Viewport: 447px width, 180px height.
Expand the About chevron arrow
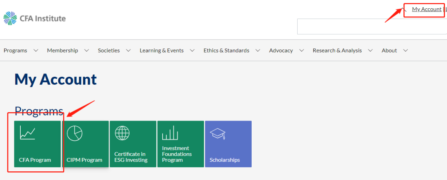coord(405,51)
